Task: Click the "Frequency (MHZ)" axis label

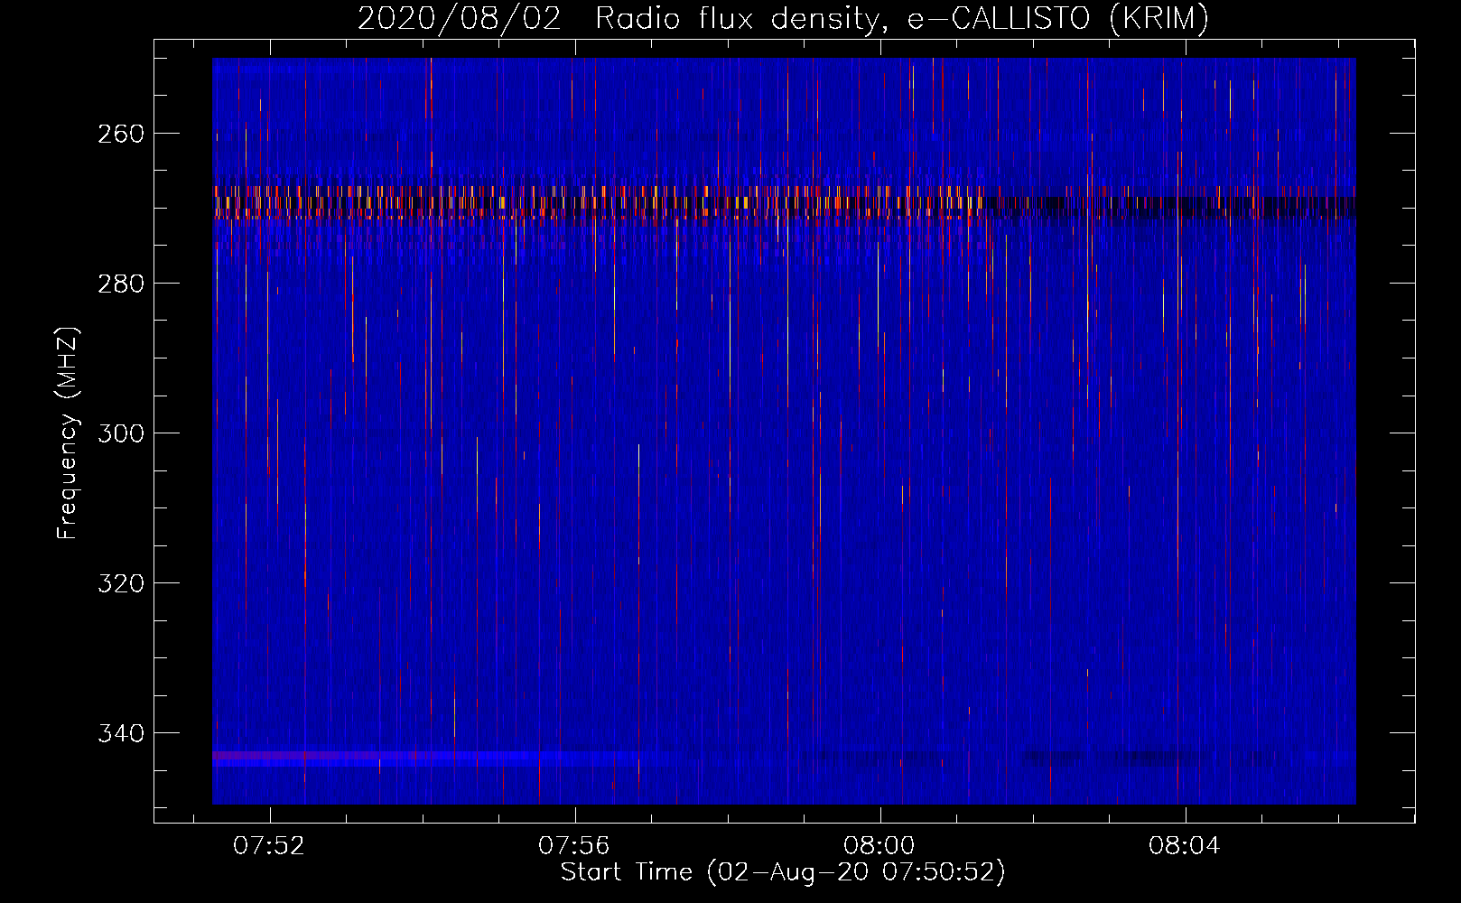Action: click(67, 433)
